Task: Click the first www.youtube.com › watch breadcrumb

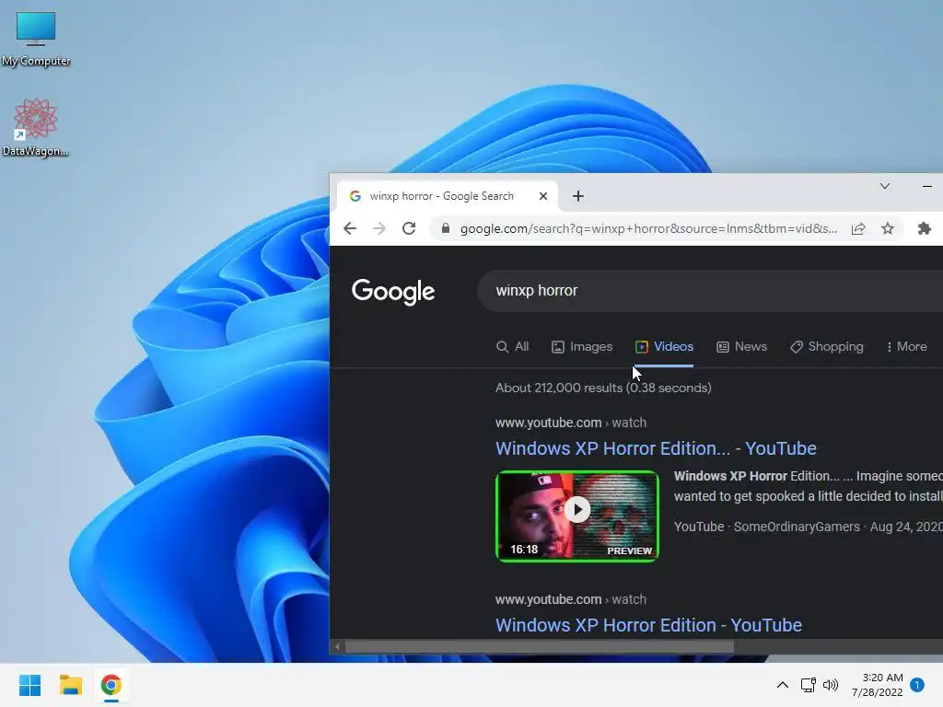Action: pos(571,423)
